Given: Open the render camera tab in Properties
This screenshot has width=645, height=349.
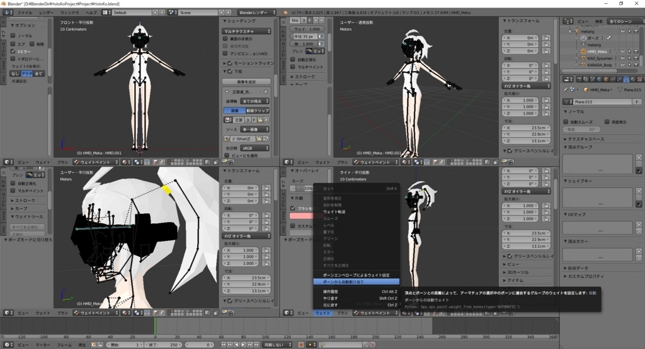Looking at the screenshot, I should coord(579,79).
